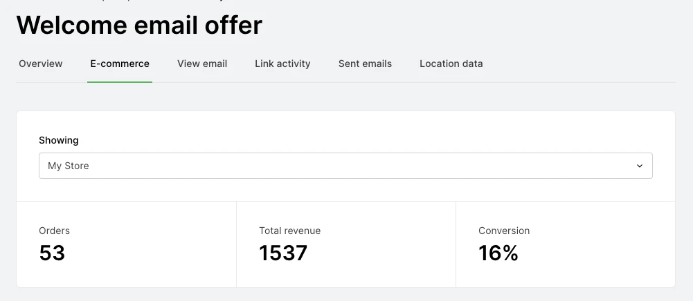This screenshot has height=301, width=693.
Task: Click the 16% conversion value
Action: pos(498,253)
